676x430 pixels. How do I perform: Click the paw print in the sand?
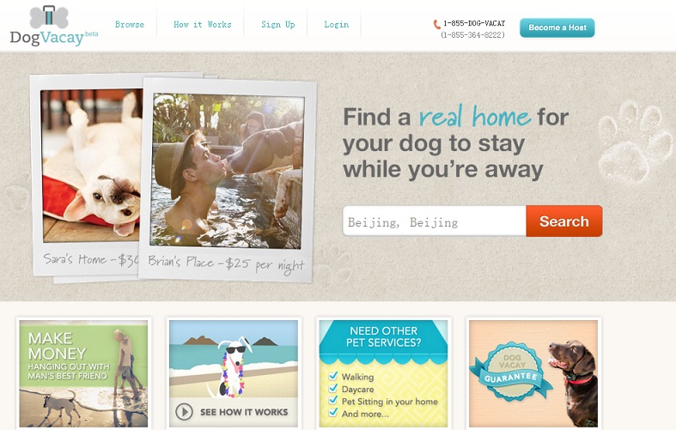coord(635,142)
